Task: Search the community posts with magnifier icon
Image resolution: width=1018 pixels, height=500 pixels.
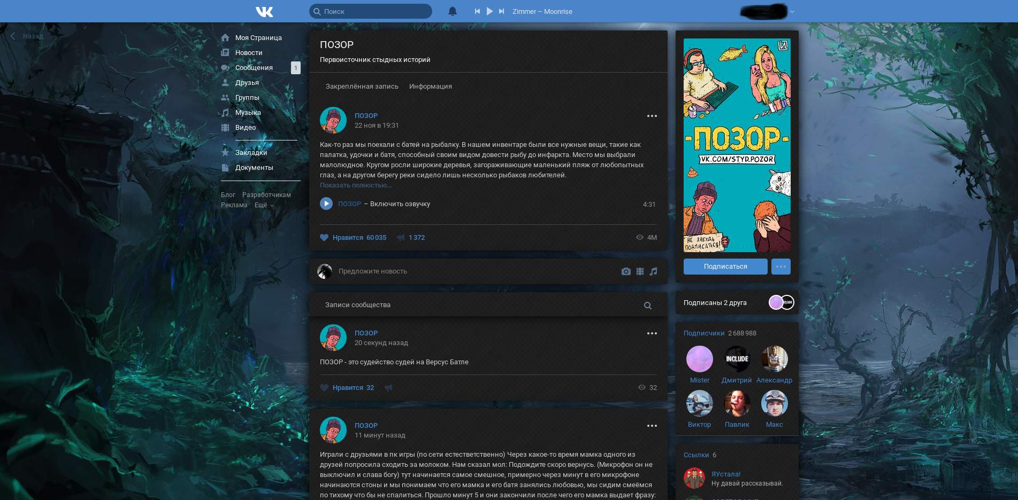Action: 648,306
